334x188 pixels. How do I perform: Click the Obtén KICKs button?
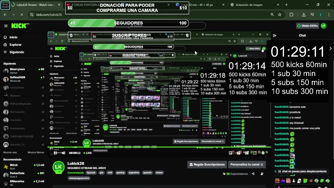pos(307,26)
